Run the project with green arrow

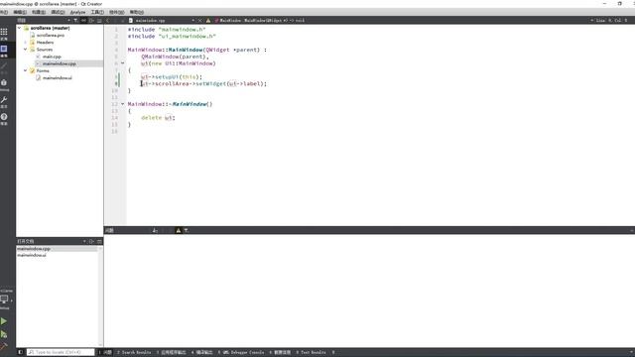coord(4,321)
